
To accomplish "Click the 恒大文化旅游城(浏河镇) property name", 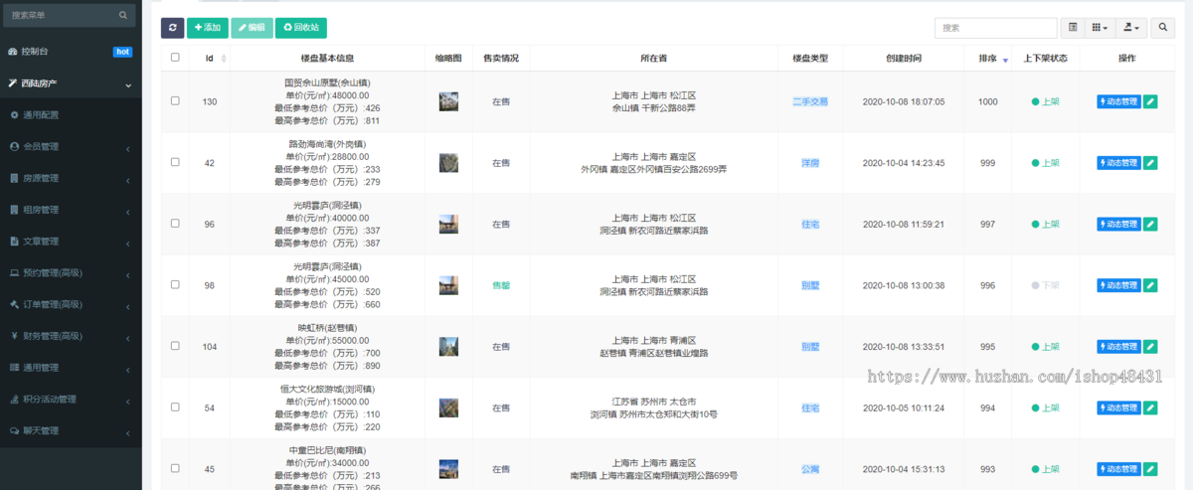I will point(327,389).
